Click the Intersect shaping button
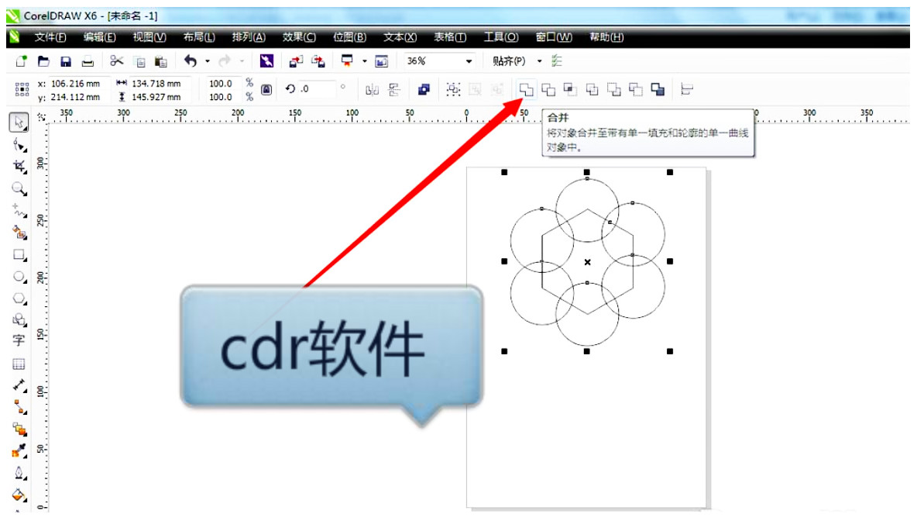This screenshot has width=917, height=521. 569,90
